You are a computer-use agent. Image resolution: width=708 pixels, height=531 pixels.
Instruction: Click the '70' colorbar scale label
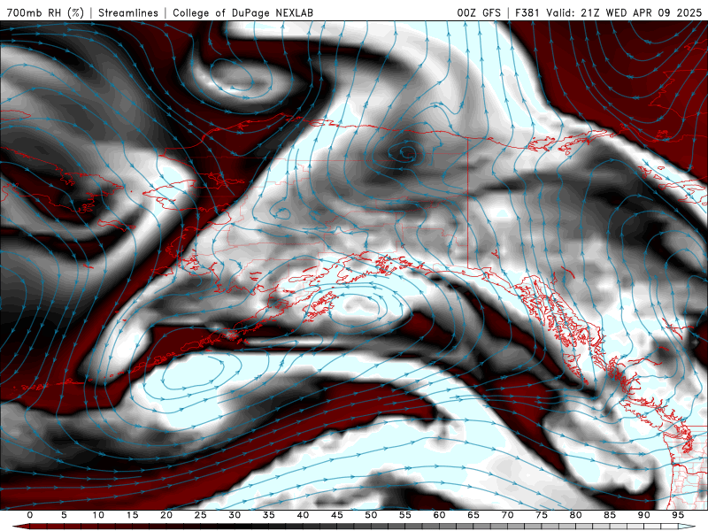507,515
